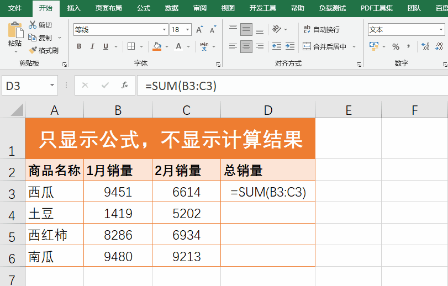Image resolution: width=448 pixels, height=286 pixels.
Task: Apply the orange fill color bucket
Action: click(157, 46)
